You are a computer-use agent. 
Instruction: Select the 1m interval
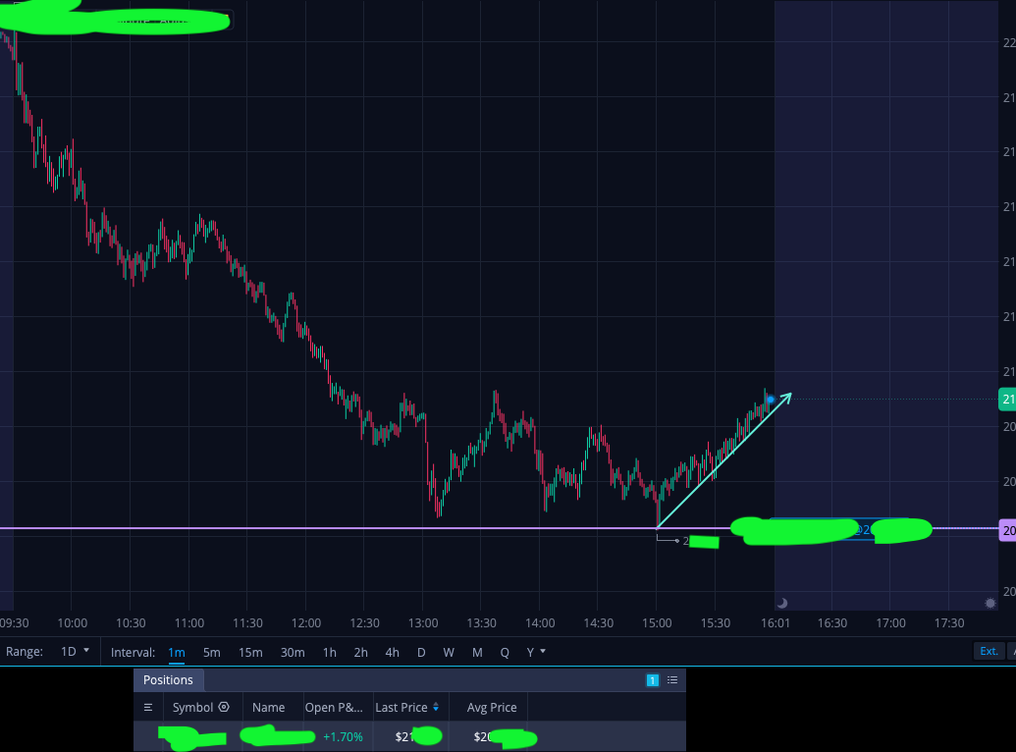pos(177,652)
